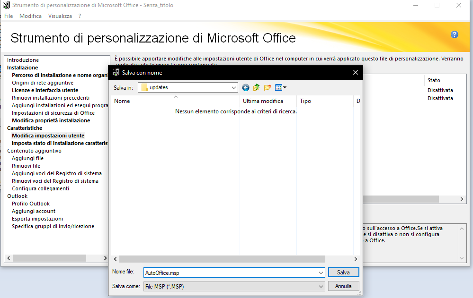Click the file list scroll-right arrow
The height and width of the screenshot is (298, 473).
356,259
